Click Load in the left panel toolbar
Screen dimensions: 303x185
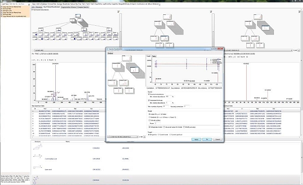(3, 4)
